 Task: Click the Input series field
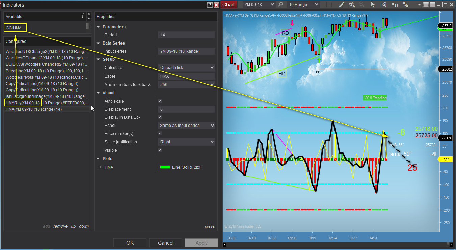coord(187,51)
